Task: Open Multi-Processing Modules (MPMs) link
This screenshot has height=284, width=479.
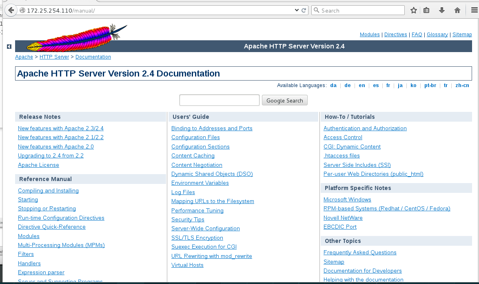Action: click(61, 245)
